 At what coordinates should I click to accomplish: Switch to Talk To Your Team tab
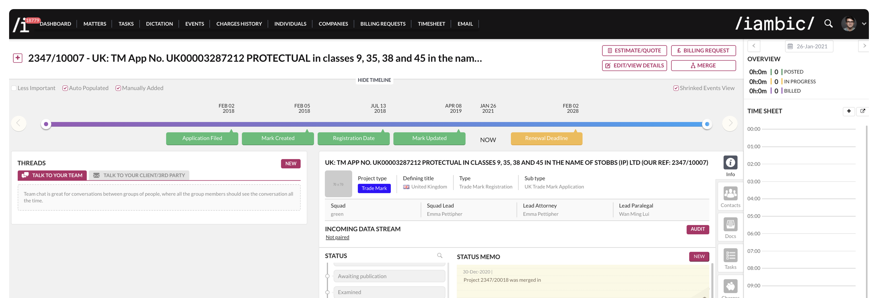point(52,175)
